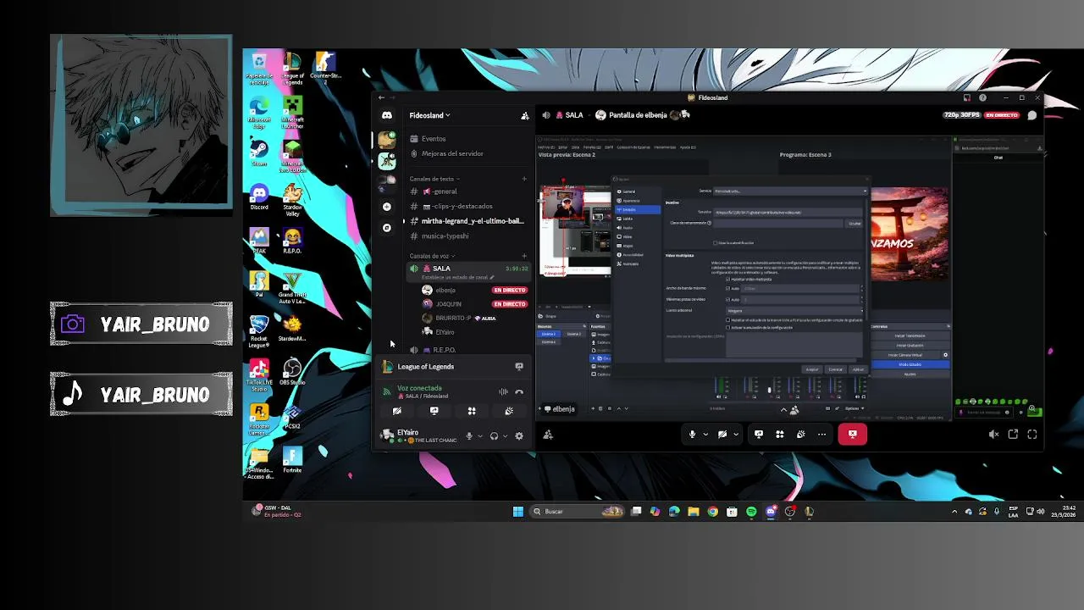Open invite people icon beside Fideosland header

click(x=524, y=115)
